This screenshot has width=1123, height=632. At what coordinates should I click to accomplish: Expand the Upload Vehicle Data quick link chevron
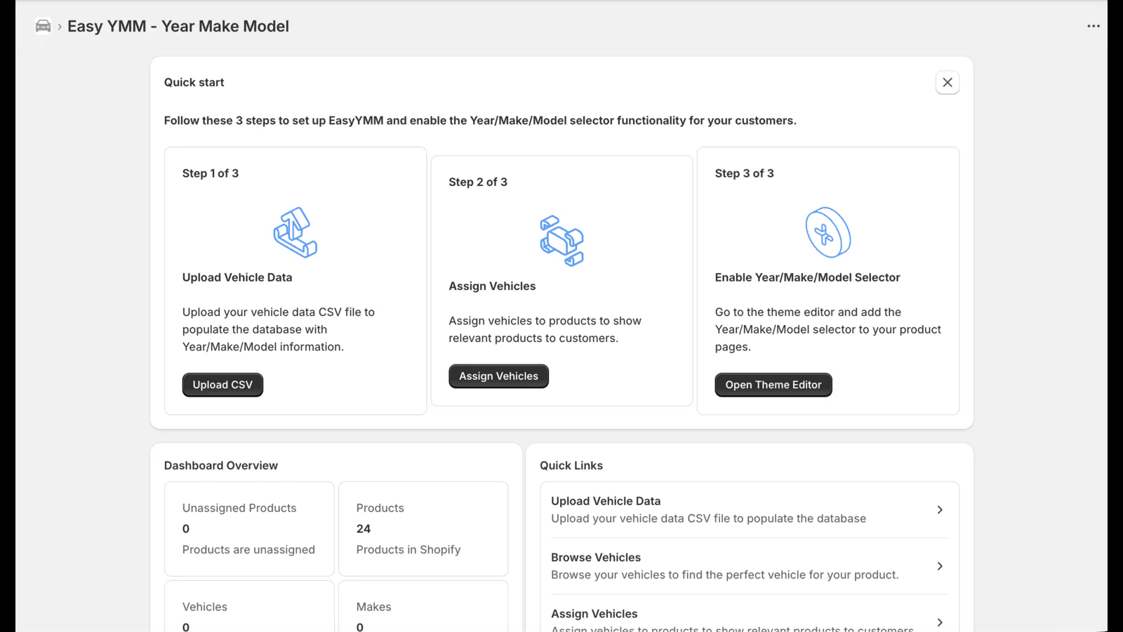click(940, 510)
